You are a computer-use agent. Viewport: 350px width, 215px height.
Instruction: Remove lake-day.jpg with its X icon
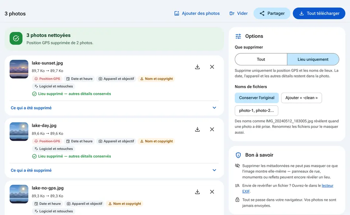(x=212, y=129)
